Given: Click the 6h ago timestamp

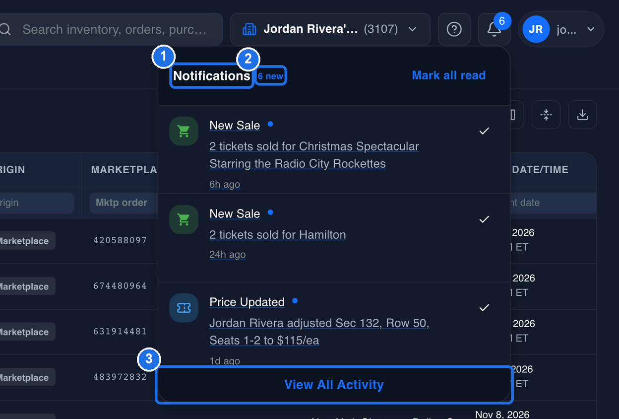Looking at the screenshot, I should pyautogui.click(x=225, y=184).
